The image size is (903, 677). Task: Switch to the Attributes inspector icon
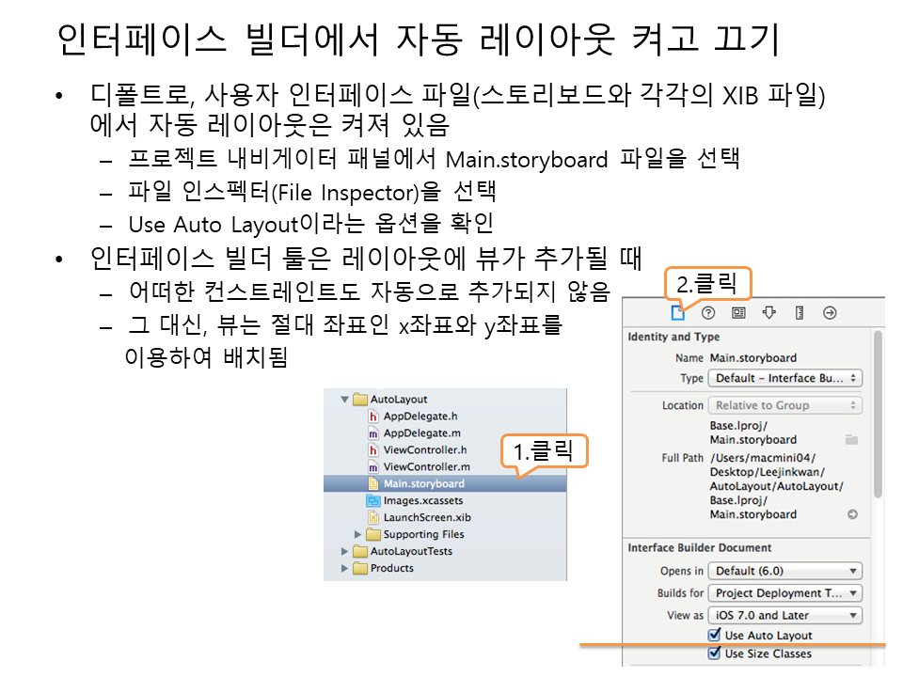(768, 313)
